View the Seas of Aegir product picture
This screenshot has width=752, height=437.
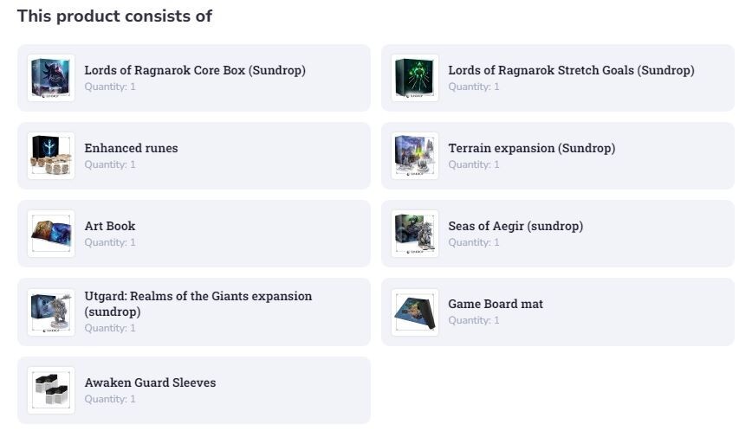415,234
